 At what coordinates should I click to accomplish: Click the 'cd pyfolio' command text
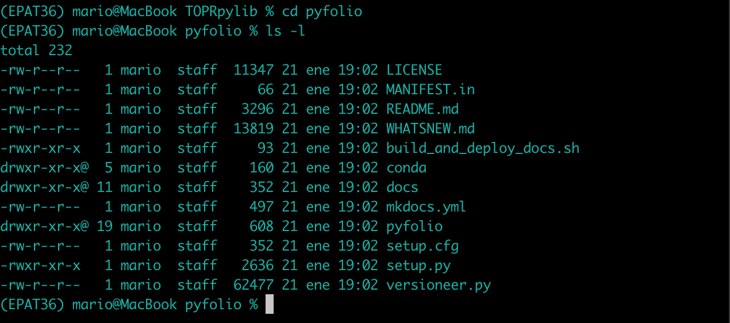pyautogui.click(x=322, y=11)
